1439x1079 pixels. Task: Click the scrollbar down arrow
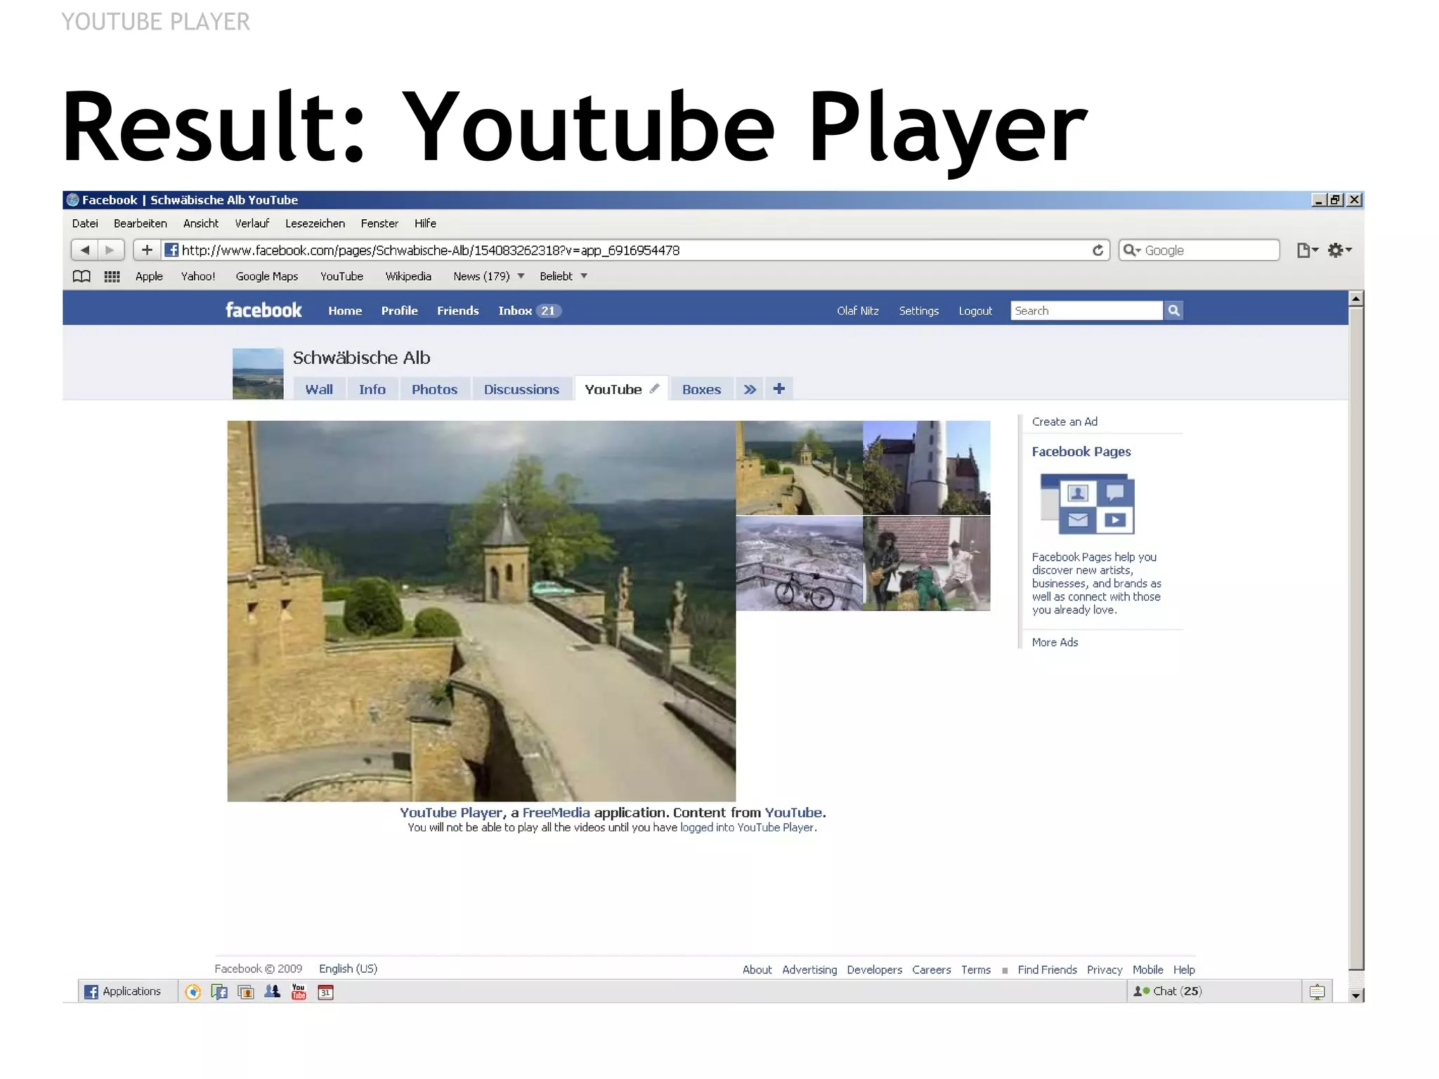coord(1356,995)
